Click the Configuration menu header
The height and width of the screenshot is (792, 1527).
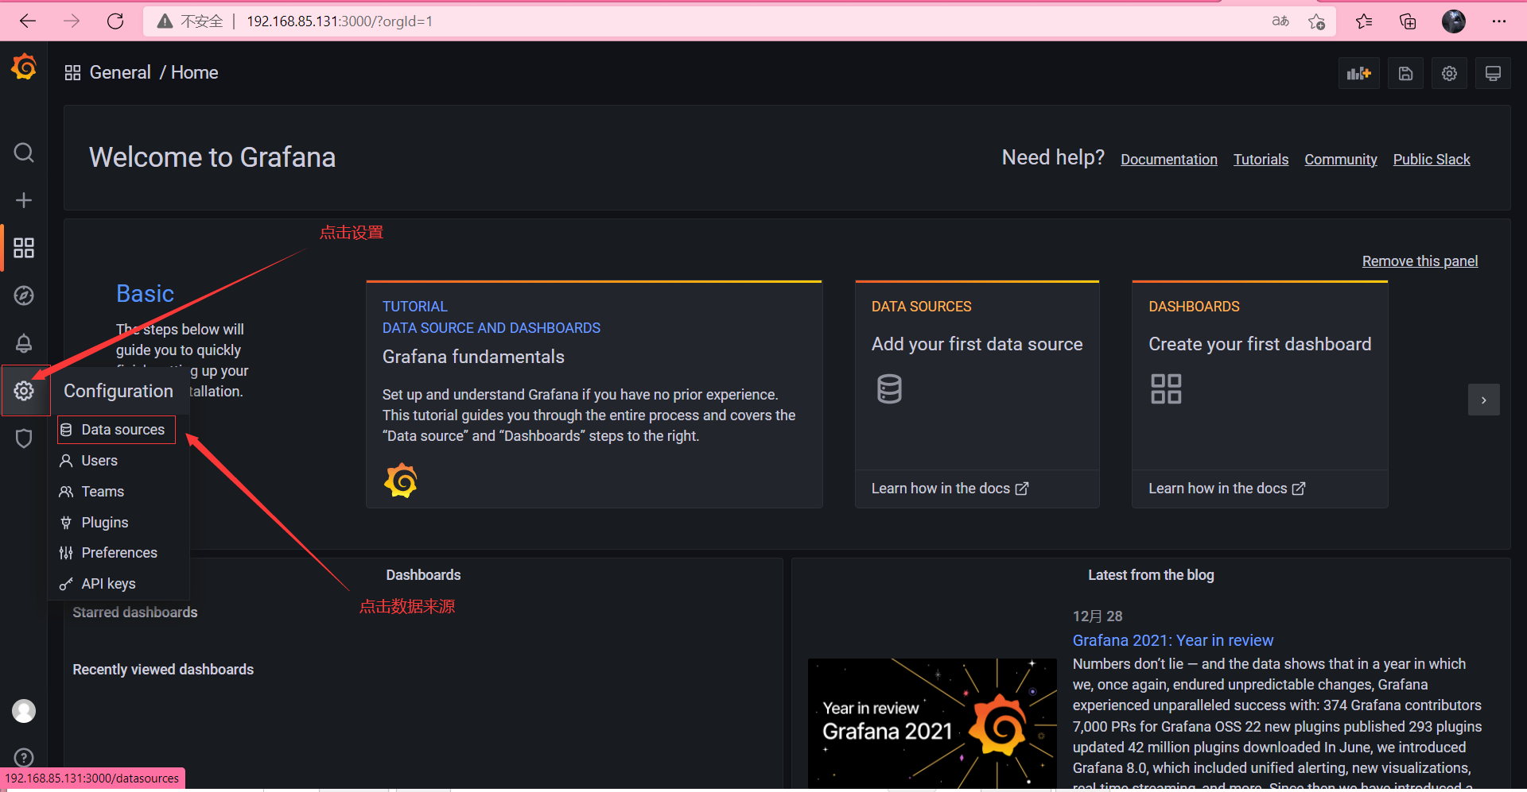click(x=119, y=391)
